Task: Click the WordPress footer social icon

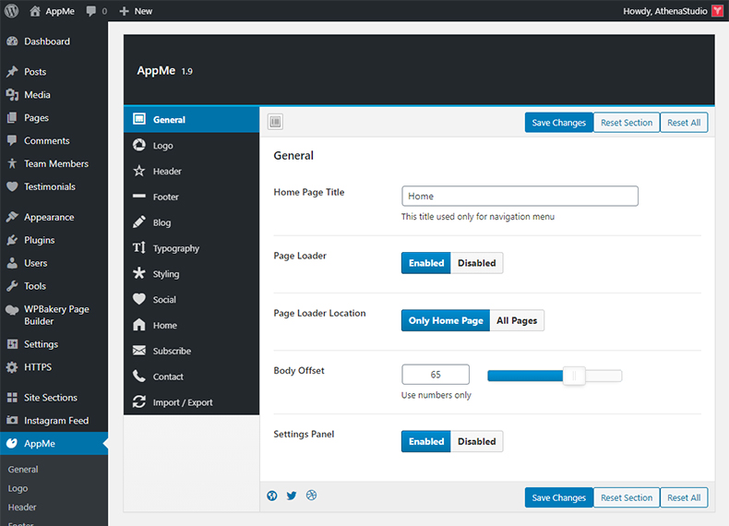Action: (x=272, y=496)
